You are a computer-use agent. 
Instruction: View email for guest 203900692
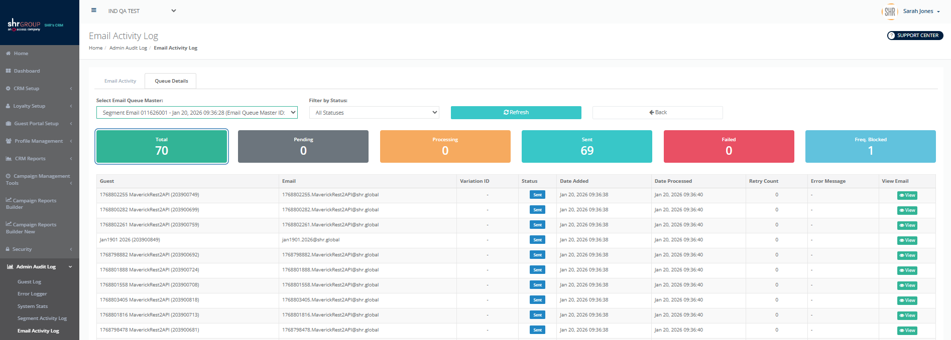pyautogui.click(x=907, y=256)
